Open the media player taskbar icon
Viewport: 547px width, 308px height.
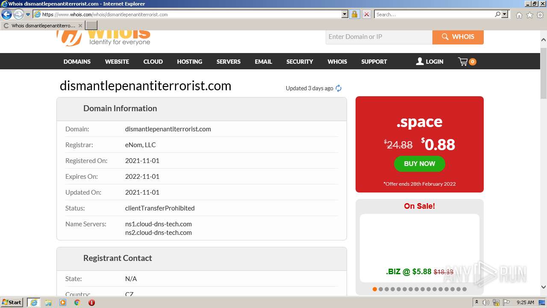tap(63, 302)
